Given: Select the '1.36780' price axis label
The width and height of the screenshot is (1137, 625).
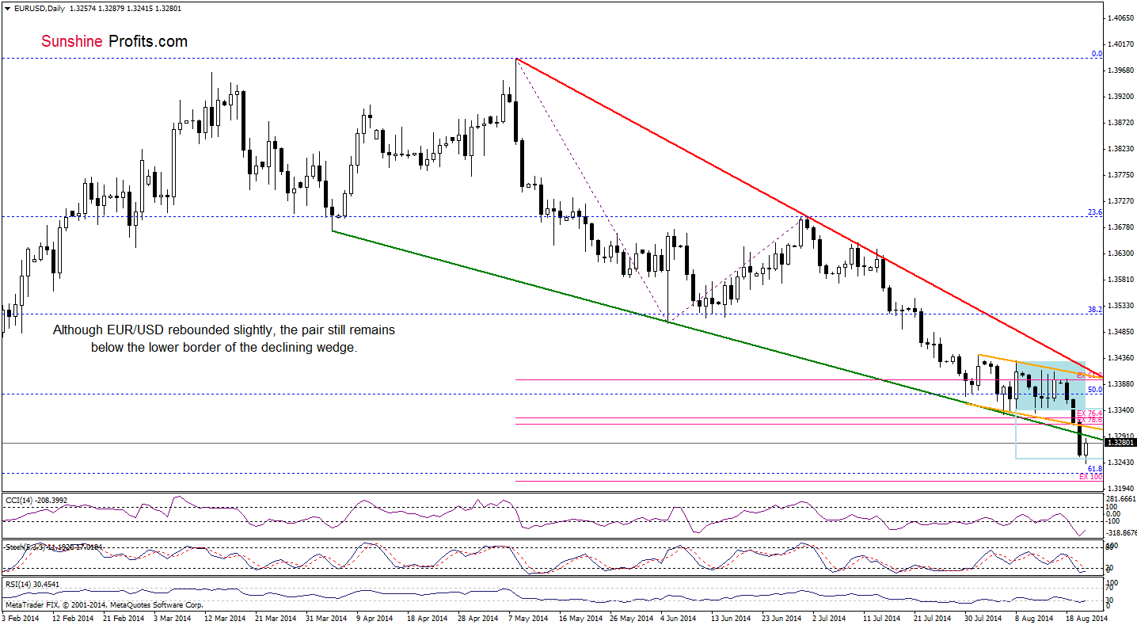Looking at the screenshot, I should click(1122, 227).
